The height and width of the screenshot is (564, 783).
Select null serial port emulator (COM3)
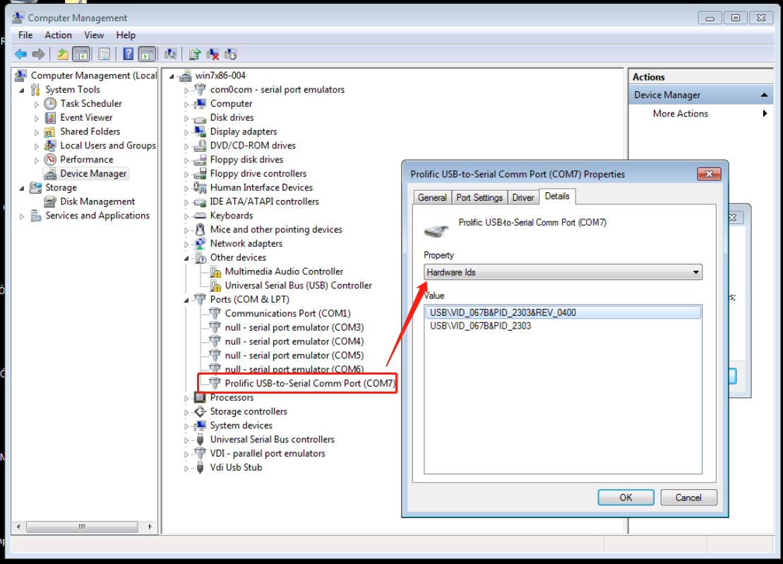coord(294,327)
